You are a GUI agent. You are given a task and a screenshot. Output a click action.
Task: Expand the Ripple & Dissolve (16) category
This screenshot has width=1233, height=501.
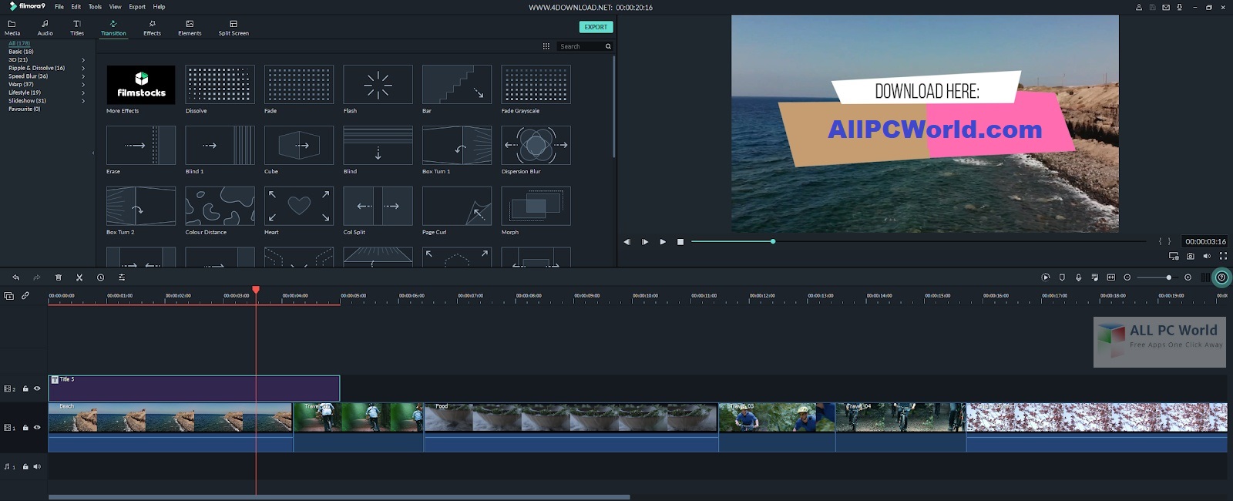click(x=83, y=68)
